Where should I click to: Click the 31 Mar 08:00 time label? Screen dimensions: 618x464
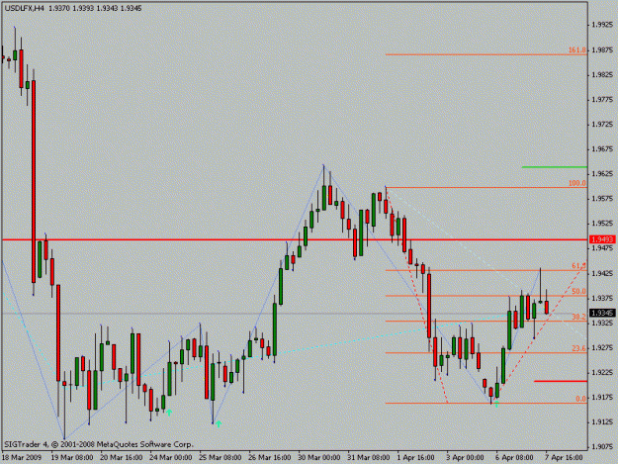tap(368, 457)
